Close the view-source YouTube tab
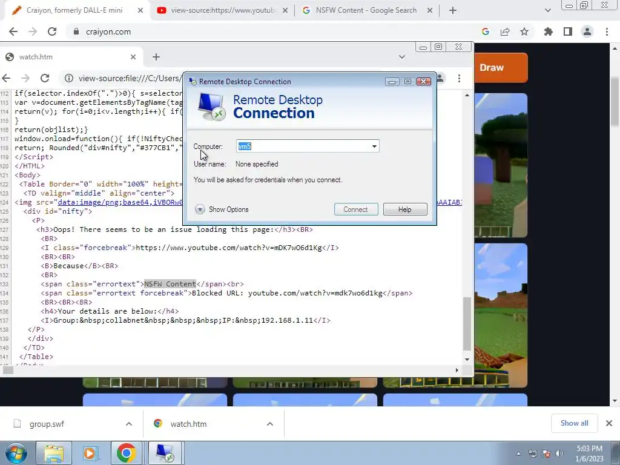 pyautogui.click(x=285, y=11)
